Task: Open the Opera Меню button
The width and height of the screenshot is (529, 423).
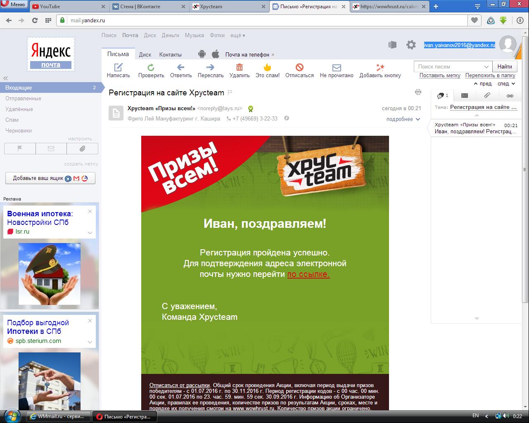Action: tap(14, 5)
